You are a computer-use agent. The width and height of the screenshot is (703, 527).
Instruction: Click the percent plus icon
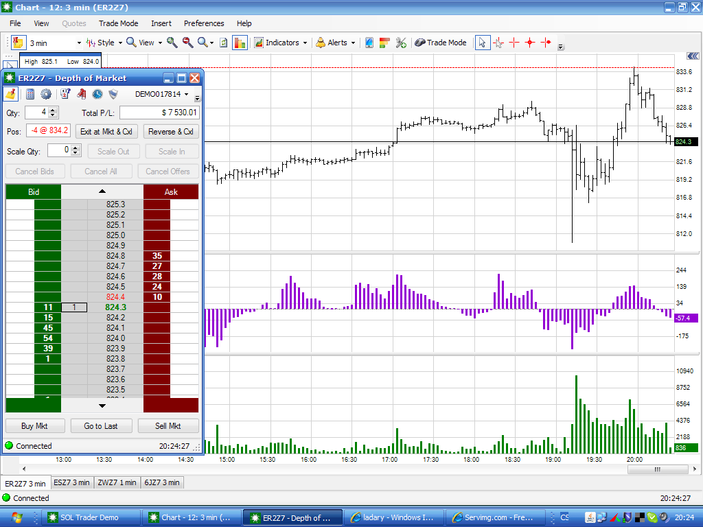[401, 43]
